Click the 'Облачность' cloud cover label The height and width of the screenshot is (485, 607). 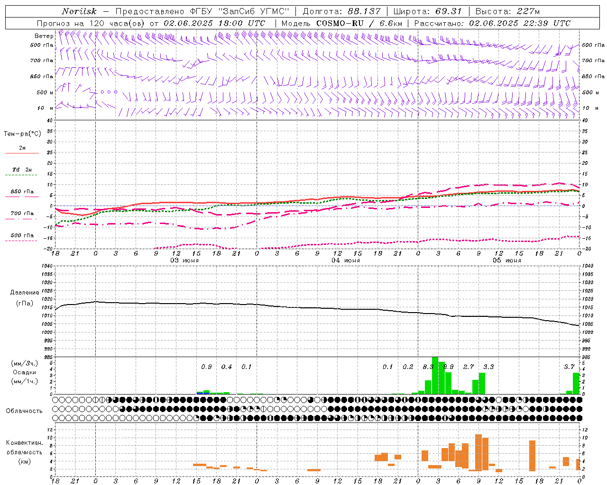(x=24, y=411)
